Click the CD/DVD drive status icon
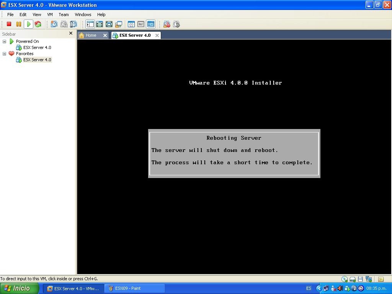This screenshot has height=294, width=392. [345, 279]
